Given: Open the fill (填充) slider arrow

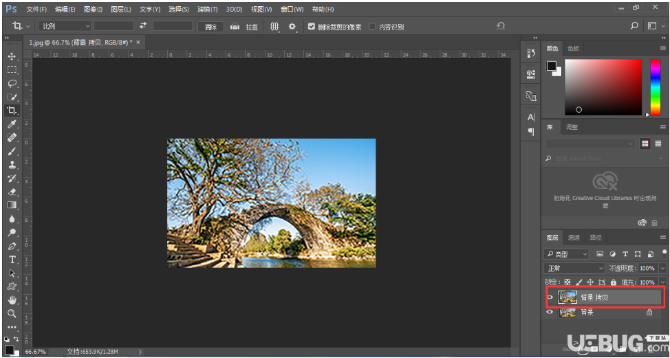Looking at the screenshot, I should click(x=662, y=282).
